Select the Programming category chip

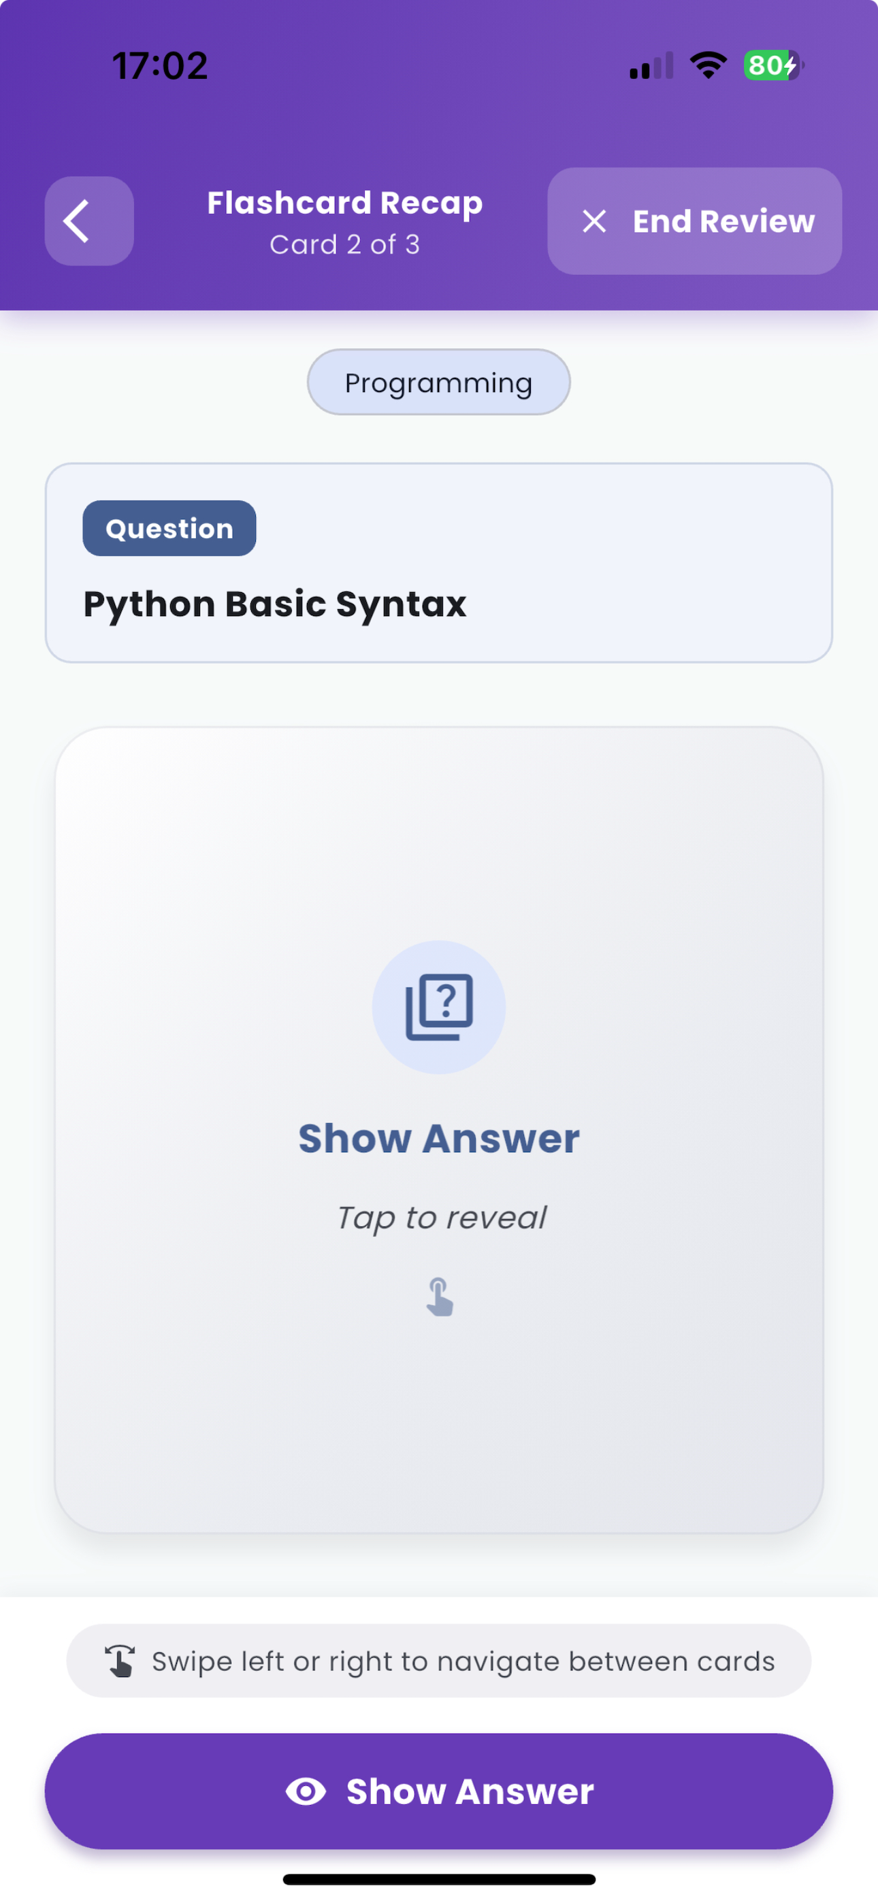tap(439, 382)
